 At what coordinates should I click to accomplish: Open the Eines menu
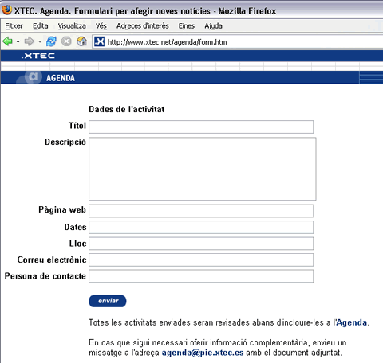coord(187,26)
